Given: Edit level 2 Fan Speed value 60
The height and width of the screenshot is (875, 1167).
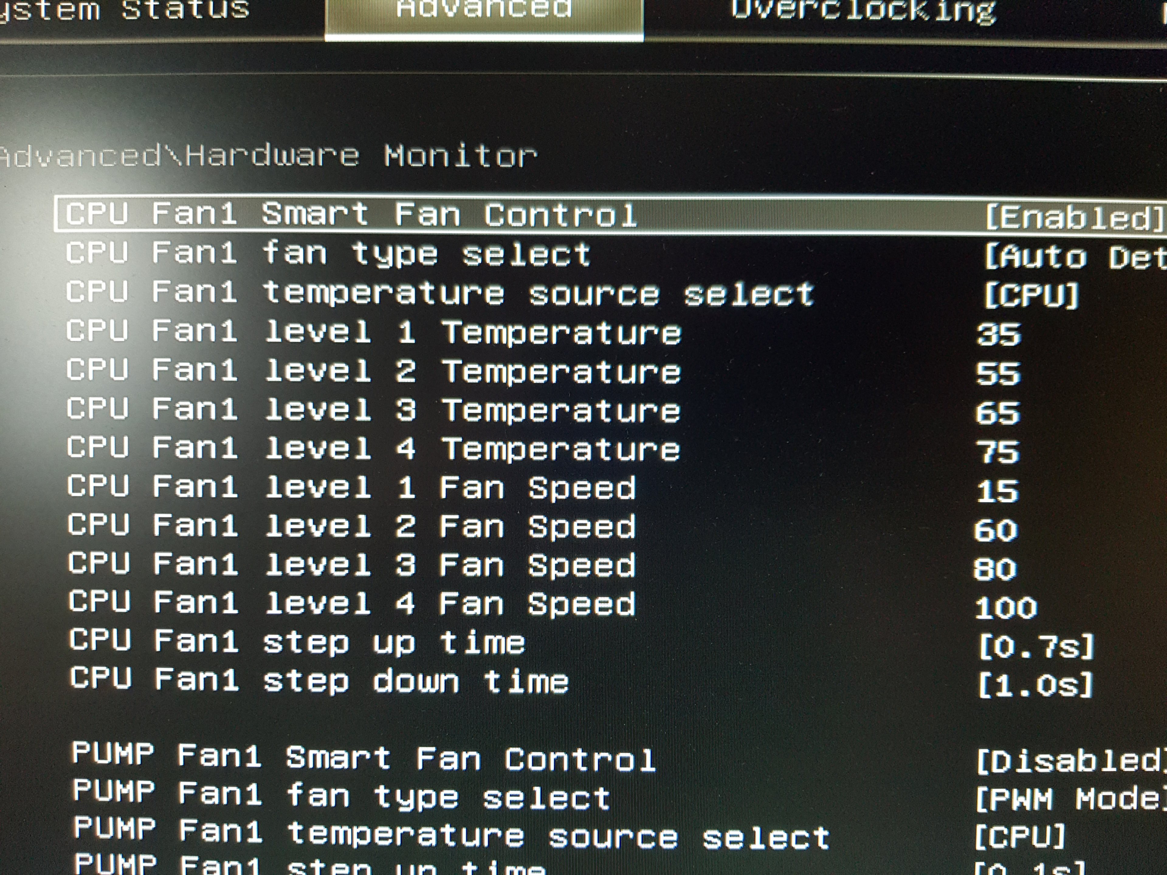Looking at the screenshot, I should pyautogui.click(x=996, y=530).
